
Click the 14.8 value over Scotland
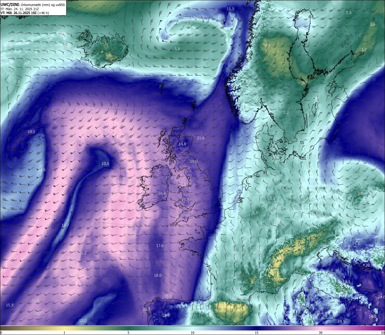182,144
